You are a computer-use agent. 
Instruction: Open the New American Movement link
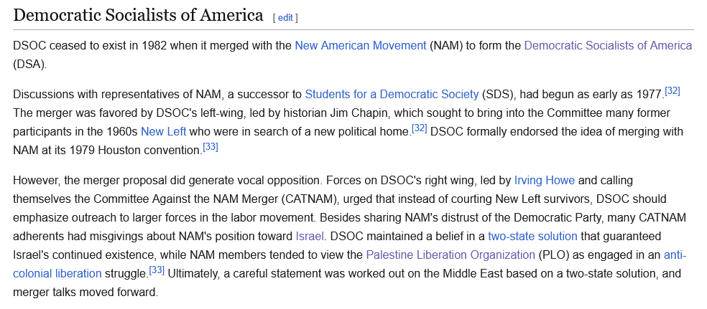[x=360, y=45]
